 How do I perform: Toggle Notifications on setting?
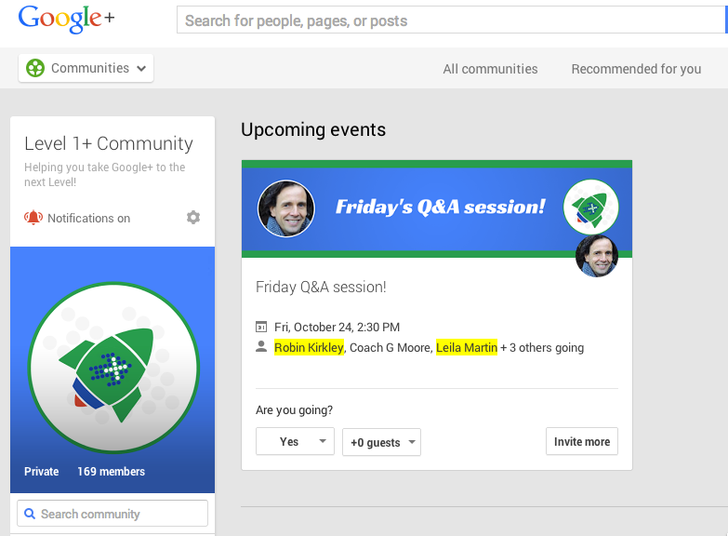click(88, 218)
